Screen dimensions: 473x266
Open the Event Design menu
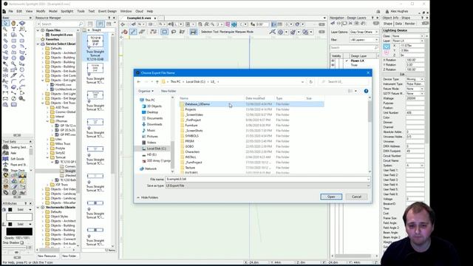click(x=107, y=11)
